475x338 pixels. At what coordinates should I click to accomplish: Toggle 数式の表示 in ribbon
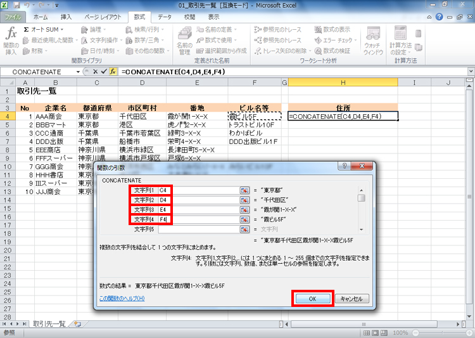pos(332,29)
